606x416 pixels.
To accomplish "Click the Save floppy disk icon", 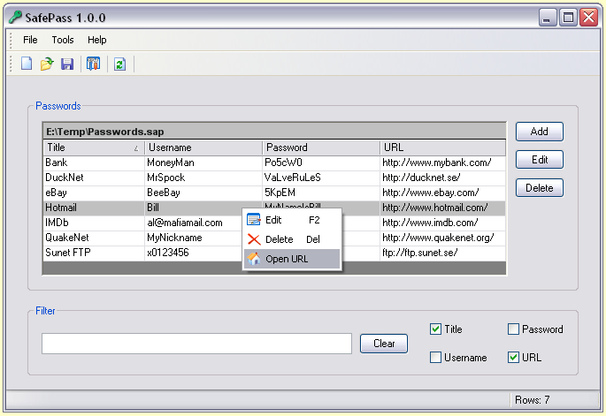I will click(x=67, y=64).
